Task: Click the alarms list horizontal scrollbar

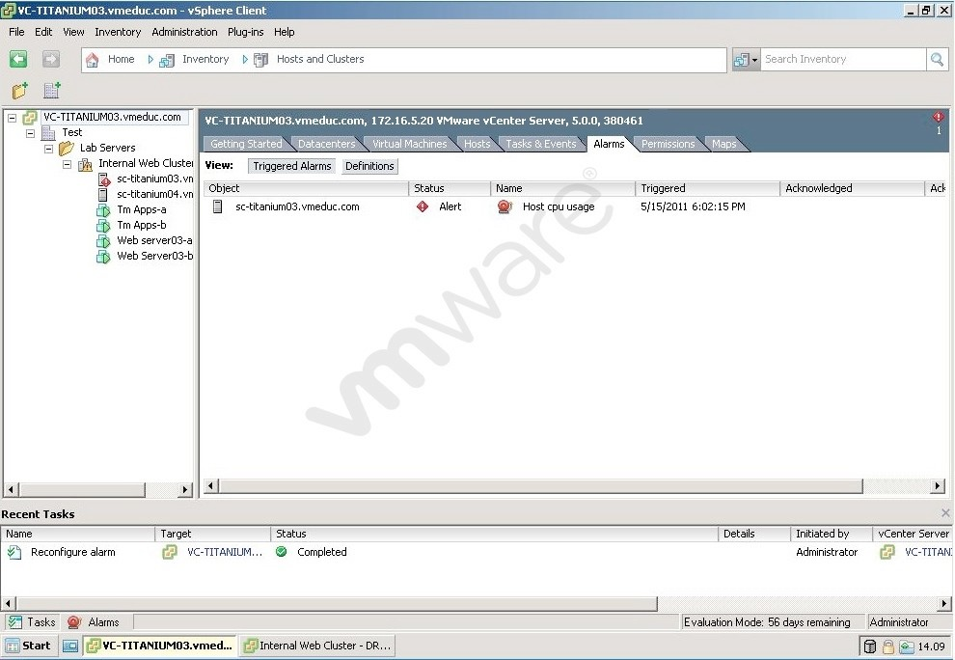Action: coord(540,485)
